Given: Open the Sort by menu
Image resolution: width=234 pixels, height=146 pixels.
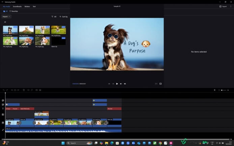Looking at the screenshot, I should [63, 16].
